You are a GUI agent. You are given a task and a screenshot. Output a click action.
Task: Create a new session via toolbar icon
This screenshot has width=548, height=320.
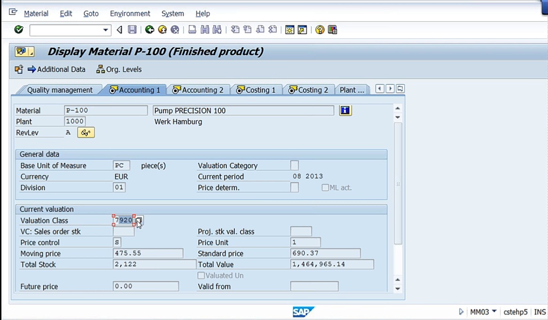tap(290, 30)
